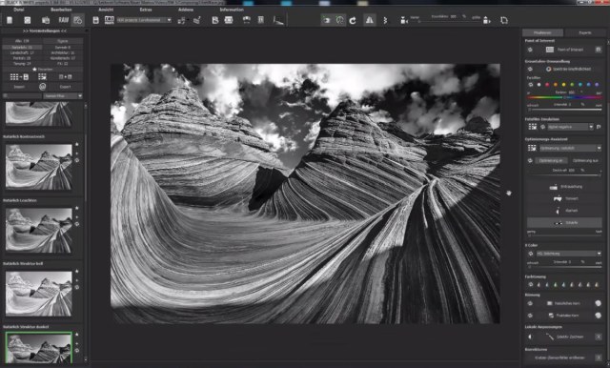Click the Export presets button
610x368 pixels.
coord(65,87)
